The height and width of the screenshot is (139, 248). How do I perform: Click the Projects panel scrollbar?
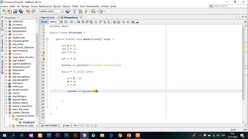point(37,74)
